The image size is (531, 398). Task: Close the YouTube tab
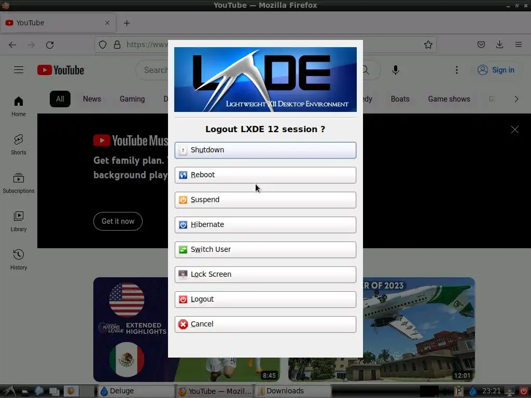(107, 23)
